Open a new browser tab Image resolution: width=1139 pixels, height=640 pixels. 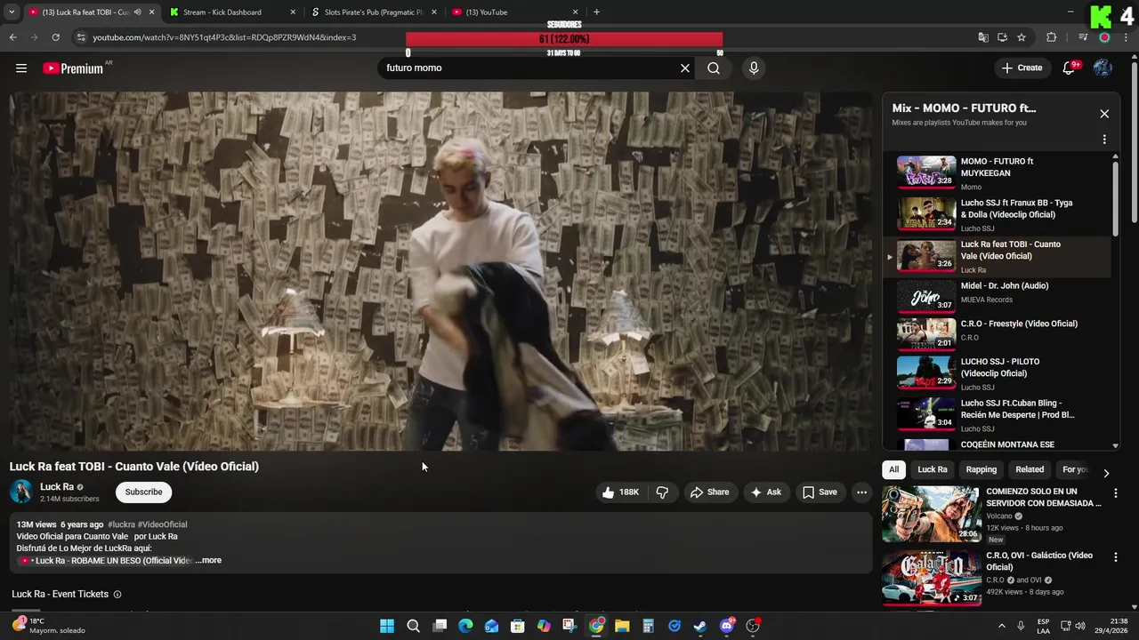click(596, 12)
